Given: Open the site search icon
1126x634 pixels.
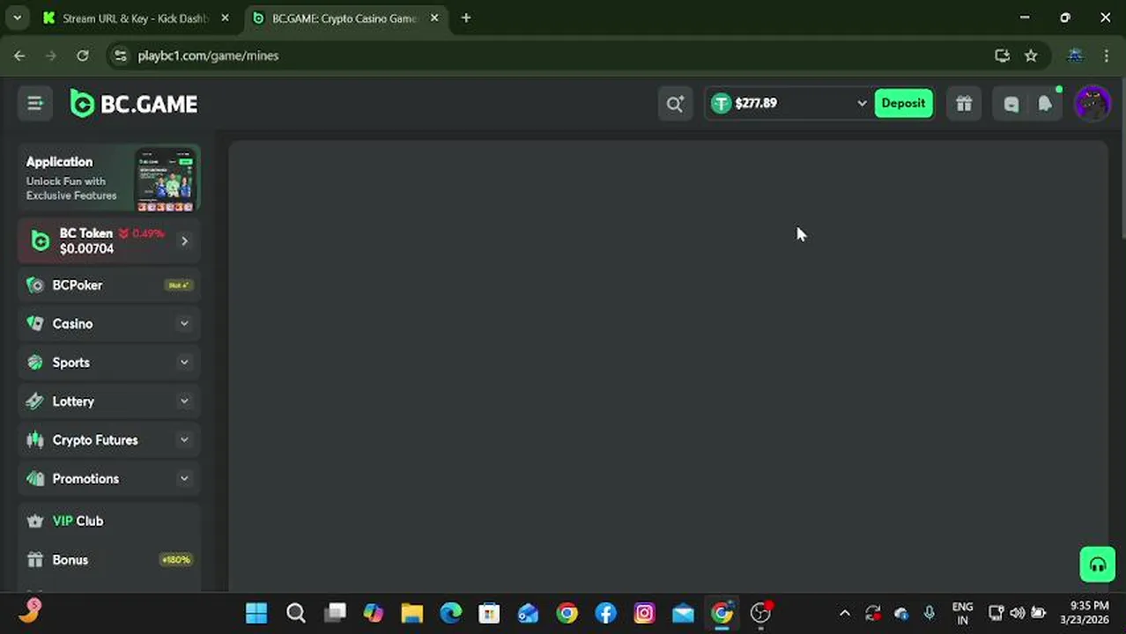Looking at the screenshot, I should 675,104.
